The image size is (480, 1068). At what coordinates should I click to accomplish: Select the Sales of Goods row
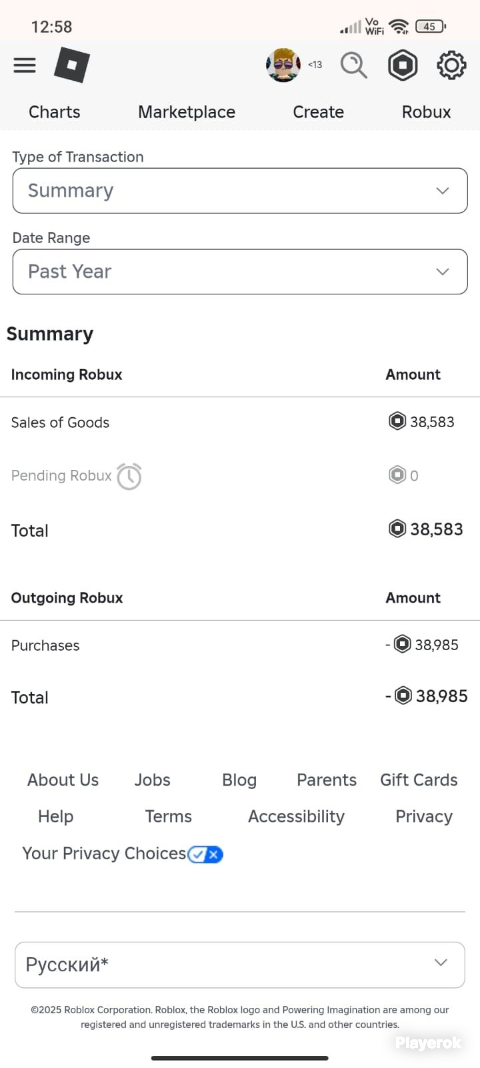click(x=240, y=422)
